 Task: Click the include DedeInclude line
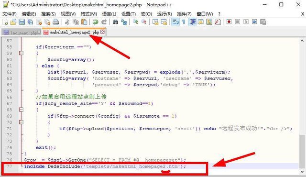105,166
